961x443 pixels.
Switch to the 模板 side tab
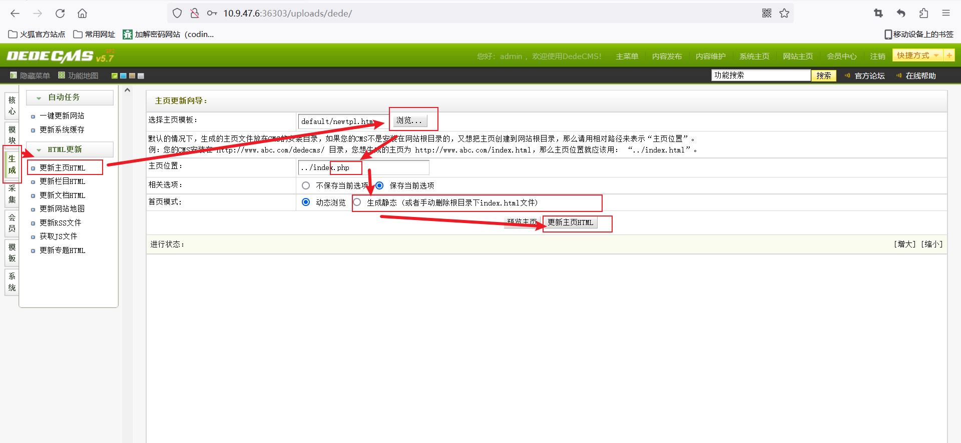click(12, 252)
